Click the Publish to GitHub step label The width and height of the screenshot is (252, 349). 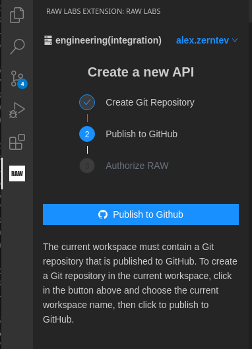(x=142, y=134)
